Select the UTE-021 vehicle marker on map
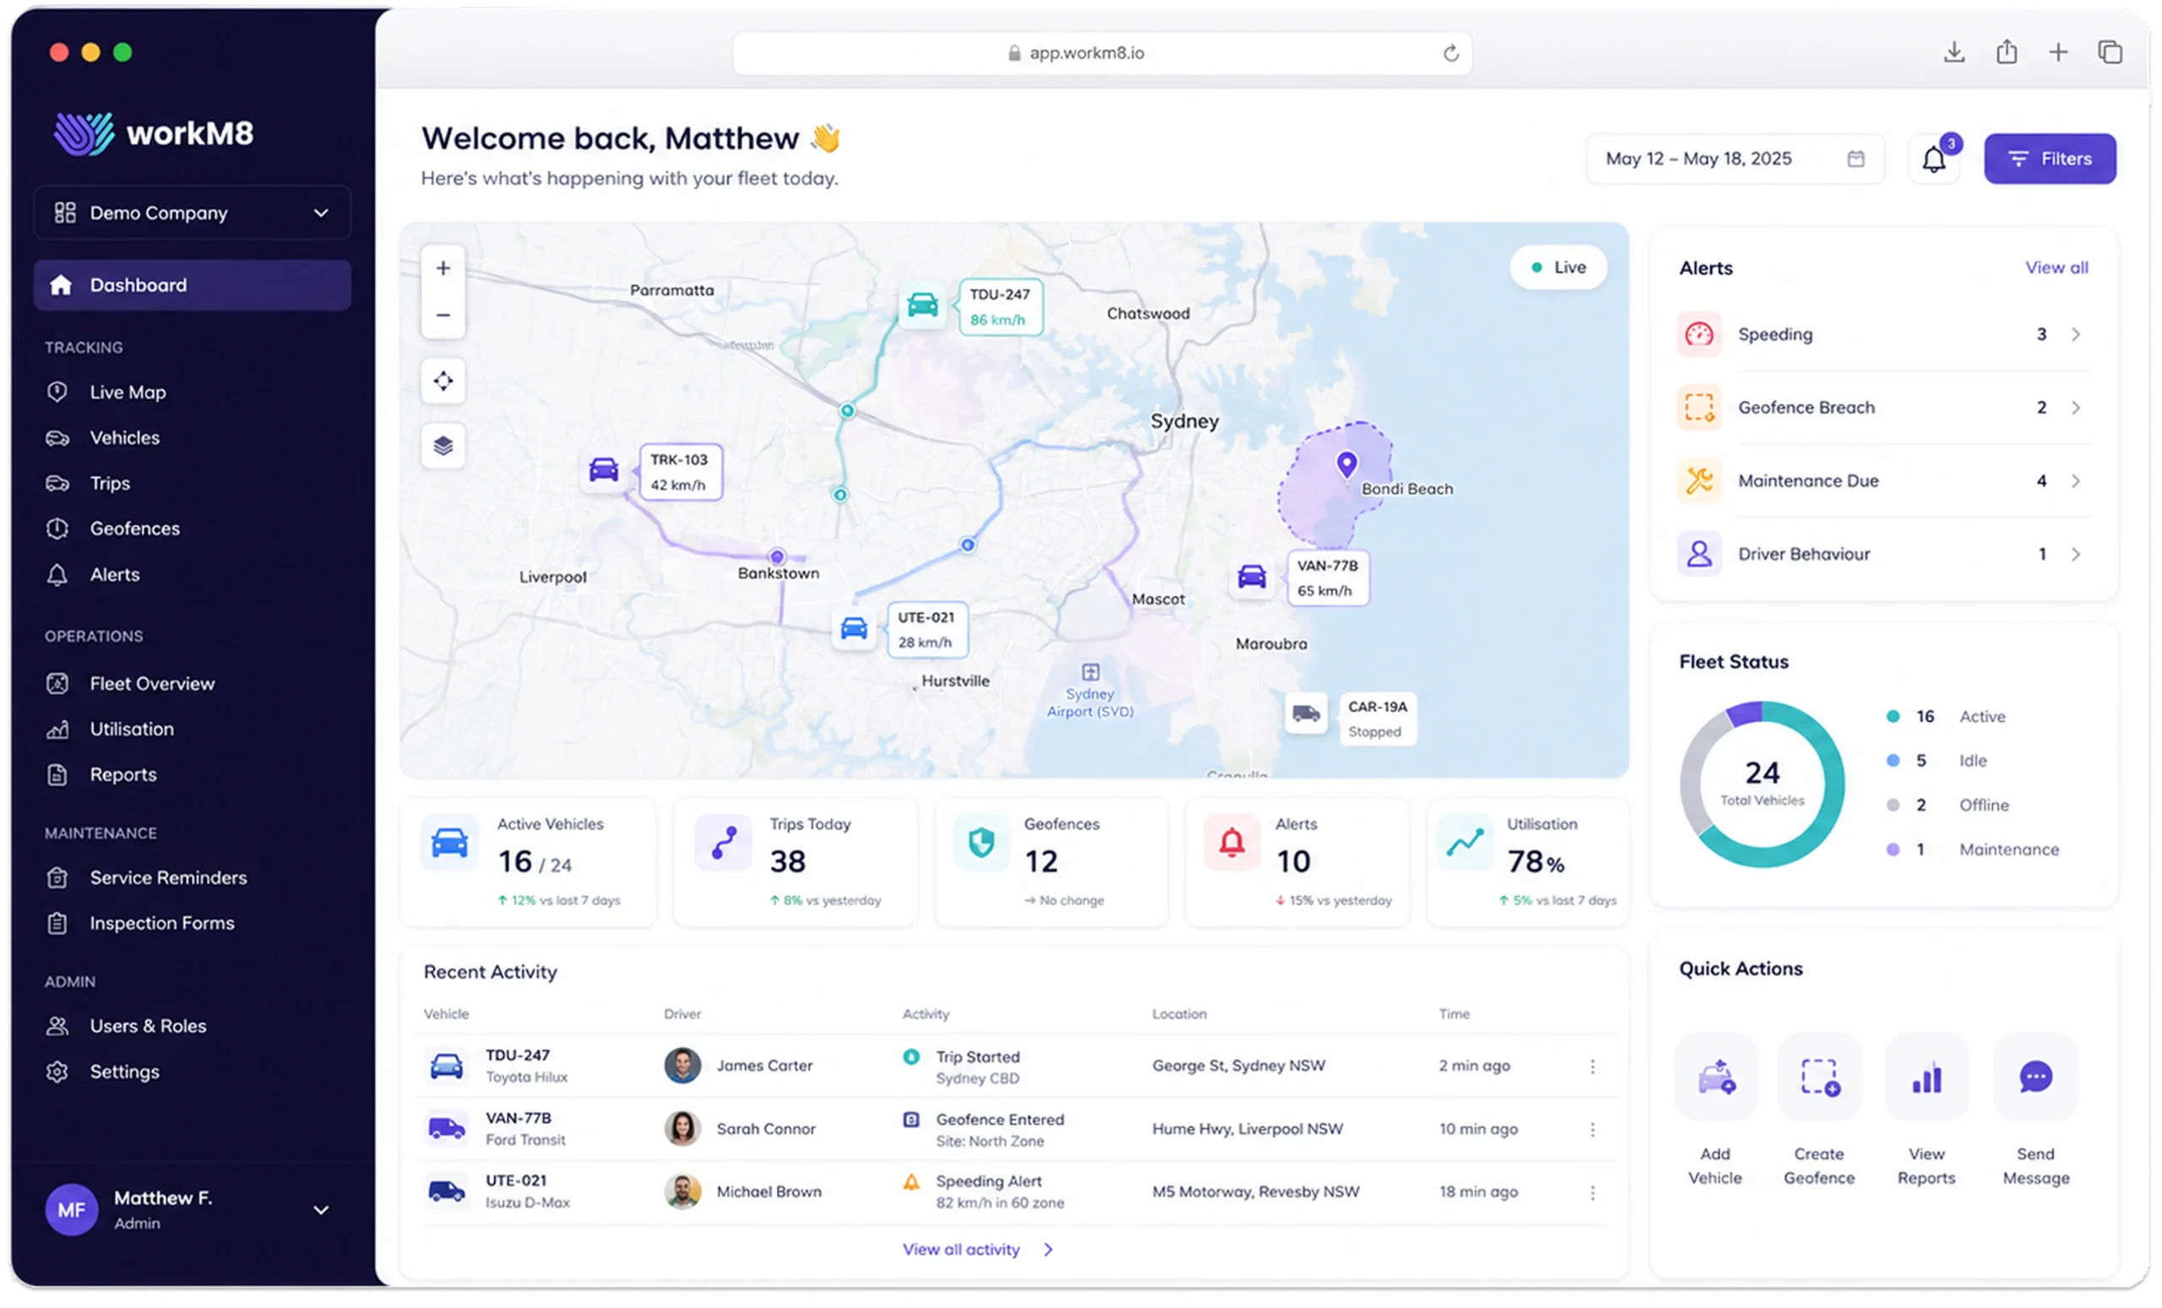The height and width of the screenshot is (1308, 2162). 854,628
